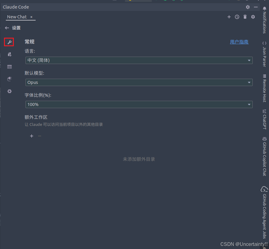Open the Notifications side panel
Image resolution: width=269 pixels, height=249 pixels.
(x=264, y=20)
